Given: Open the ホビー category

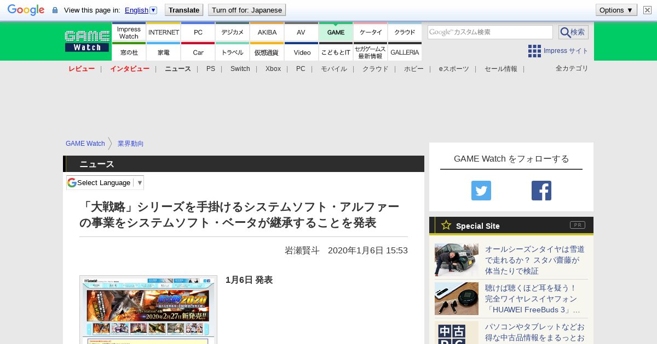Looking at the screenshot, I should 414,69.
